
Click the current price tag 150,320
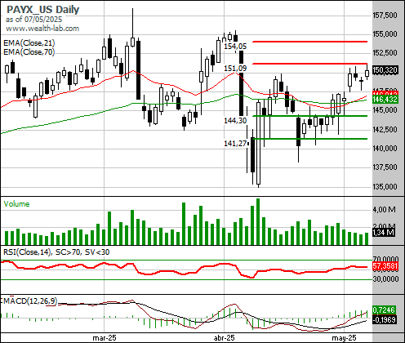point(385,70)
